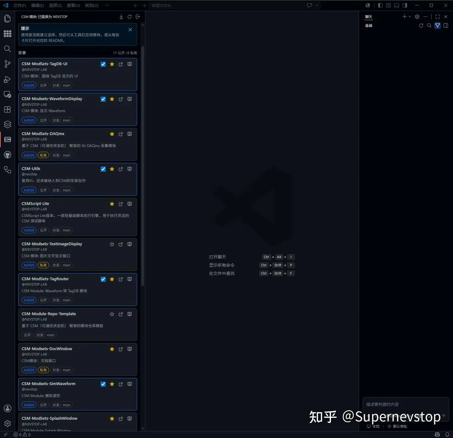Start a new chat with plus button
Image resolution: width=453 pixels, height=438 pixels.
point(405,17)
